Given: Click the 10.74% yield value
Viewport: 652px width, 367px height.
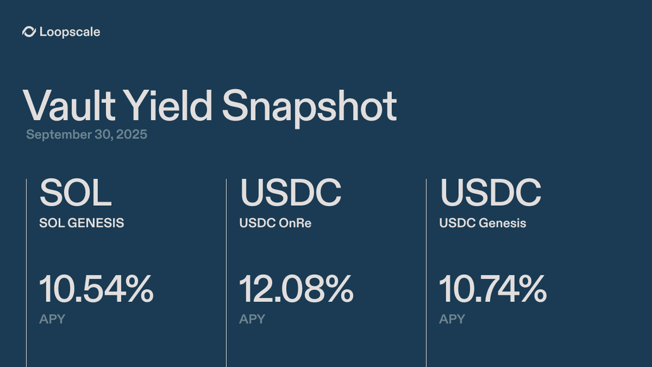Looking at the screenshot, I should tap(493, 289).
